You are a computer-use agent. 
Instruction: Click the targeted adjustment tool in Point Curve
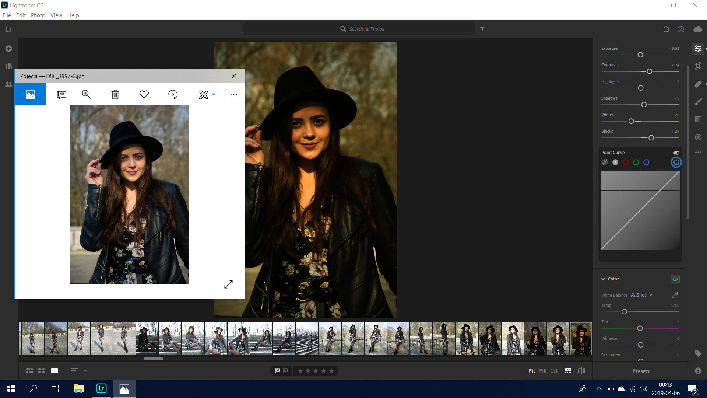coord(676,162)
